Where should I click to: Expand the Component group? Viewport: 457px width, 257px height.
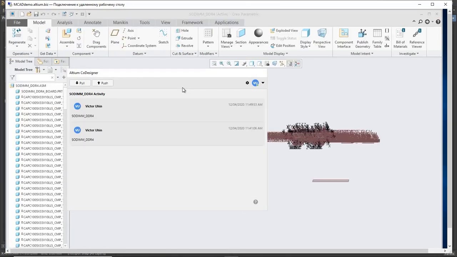tap(83, 54)
